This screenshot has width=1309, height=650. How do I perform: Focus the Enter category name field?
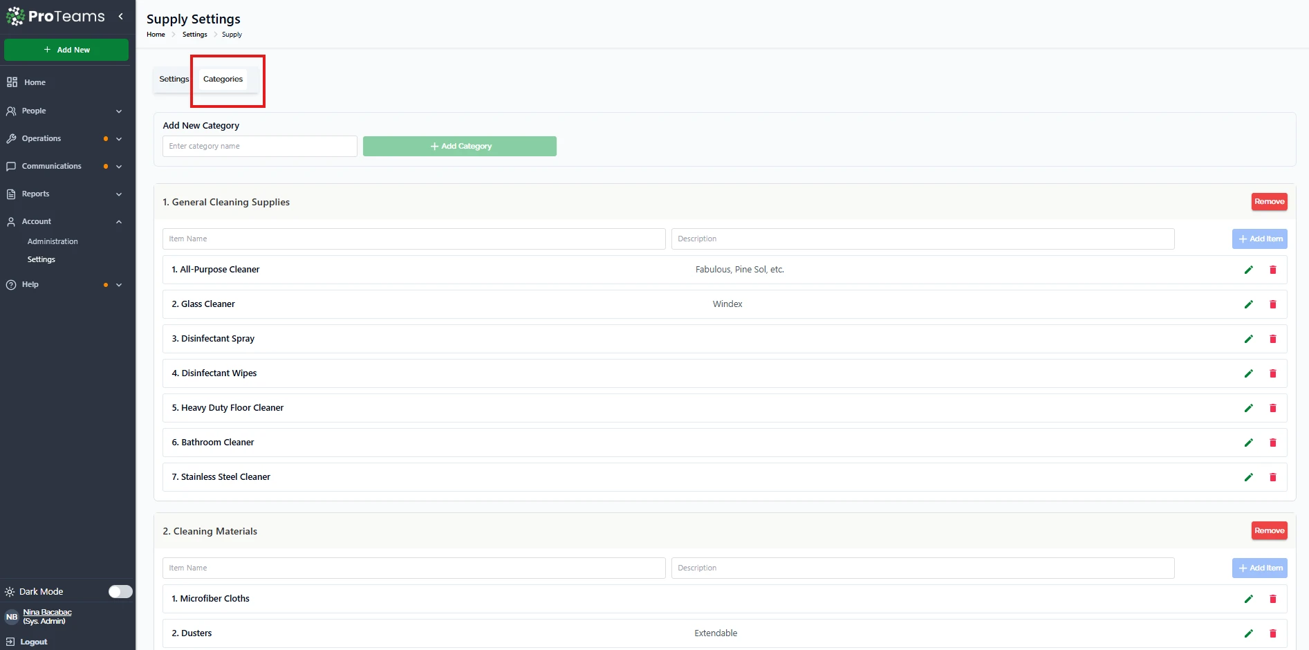point(259,147)
